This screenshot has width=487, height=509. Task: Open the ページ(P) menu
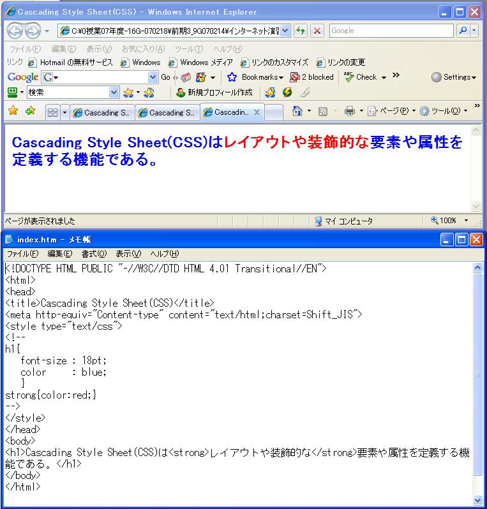(391, 111)
